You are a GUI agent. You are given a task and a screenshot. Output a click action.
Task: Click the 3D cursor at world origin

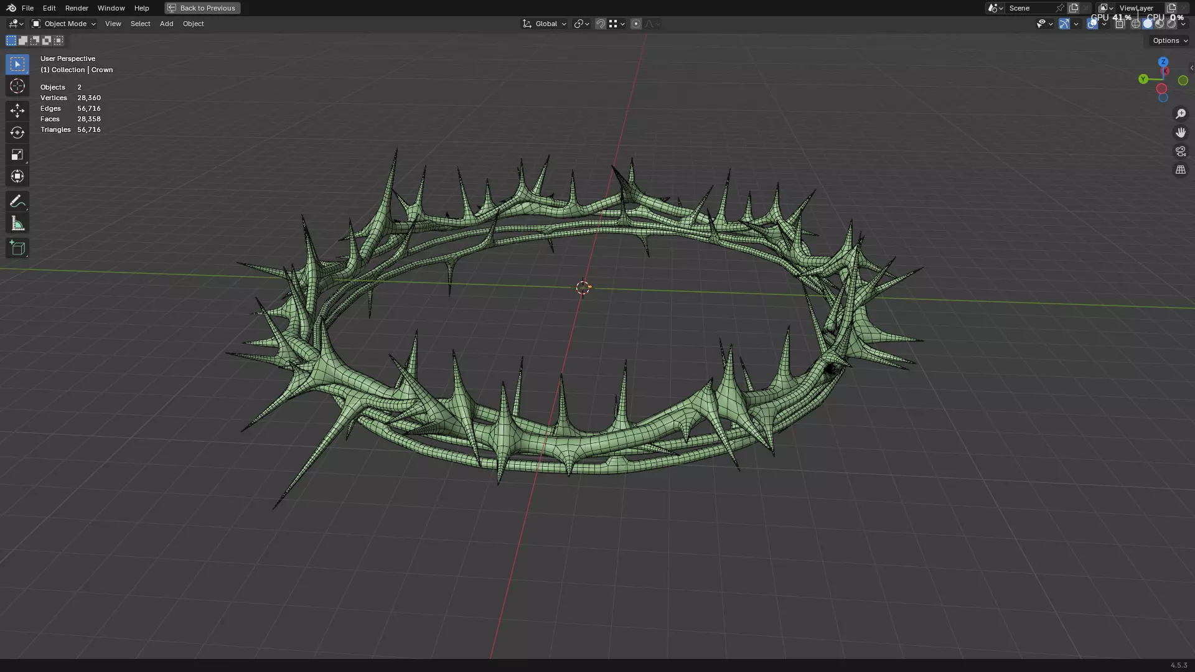pyautogui.click(x=583, y=287)
